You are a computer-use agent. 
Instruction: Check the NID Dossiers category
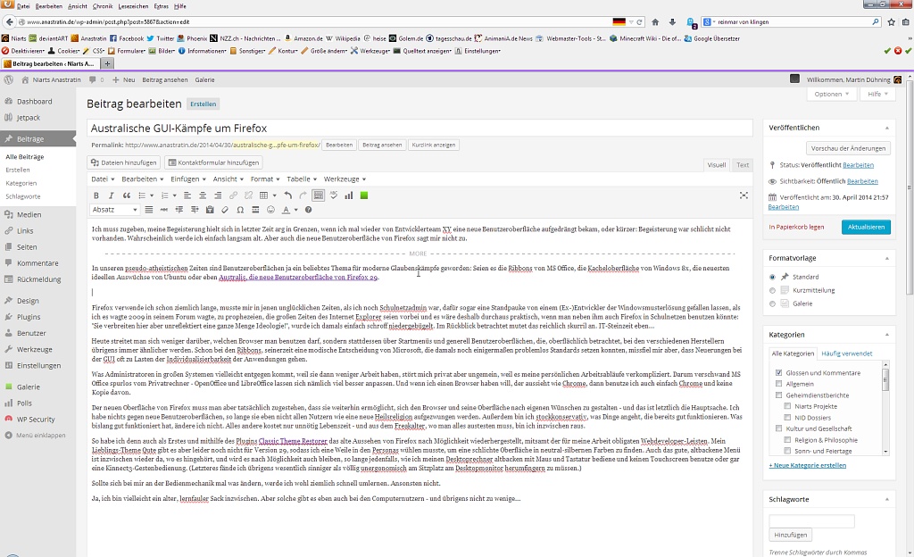787,417
